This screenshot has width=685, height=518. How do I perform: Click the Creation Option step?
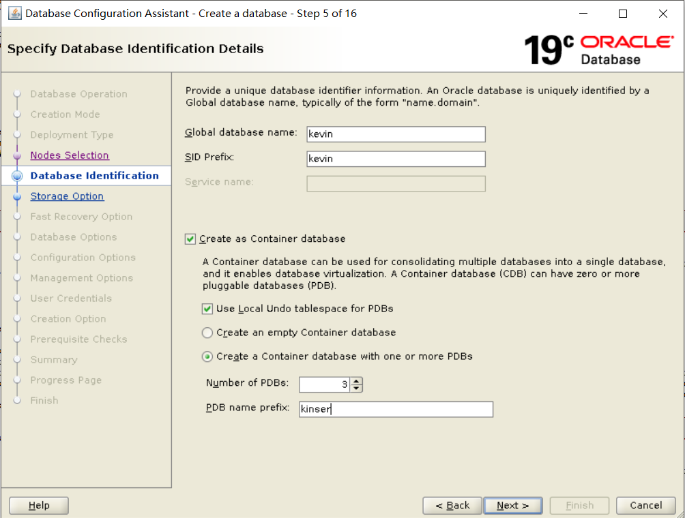(68, 319)
